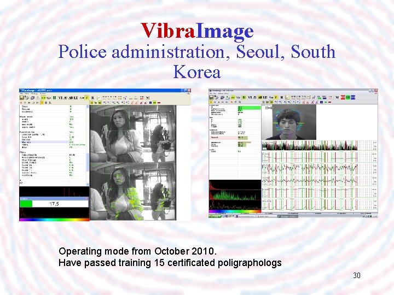Click the R button in left window toolbar

tap(92, 98)
